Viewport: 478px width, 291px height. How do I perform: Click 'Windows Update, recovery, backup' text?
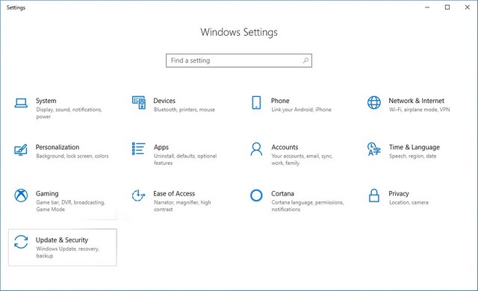68,252
